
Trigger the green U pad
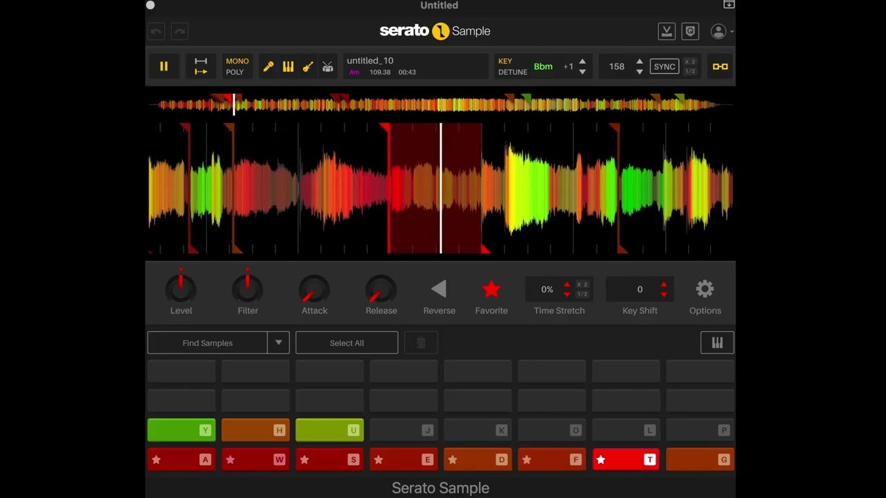pos(329,430)
